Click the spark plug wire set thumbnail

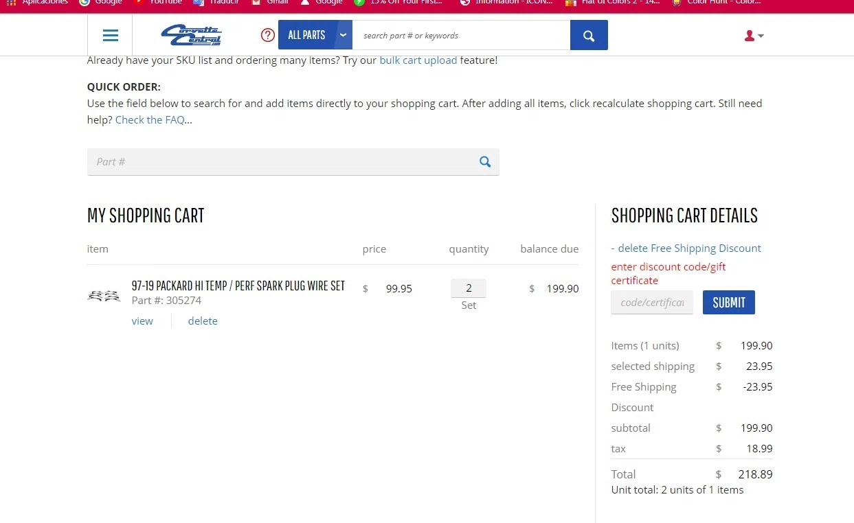pyautogui.click(x=104, y=296)
